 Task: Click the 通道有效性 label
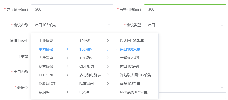(x=19, y=41)
